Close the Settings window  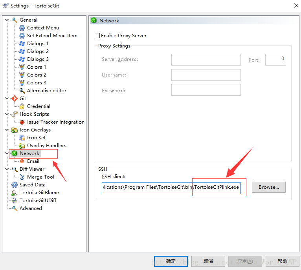tap(296, 5)
